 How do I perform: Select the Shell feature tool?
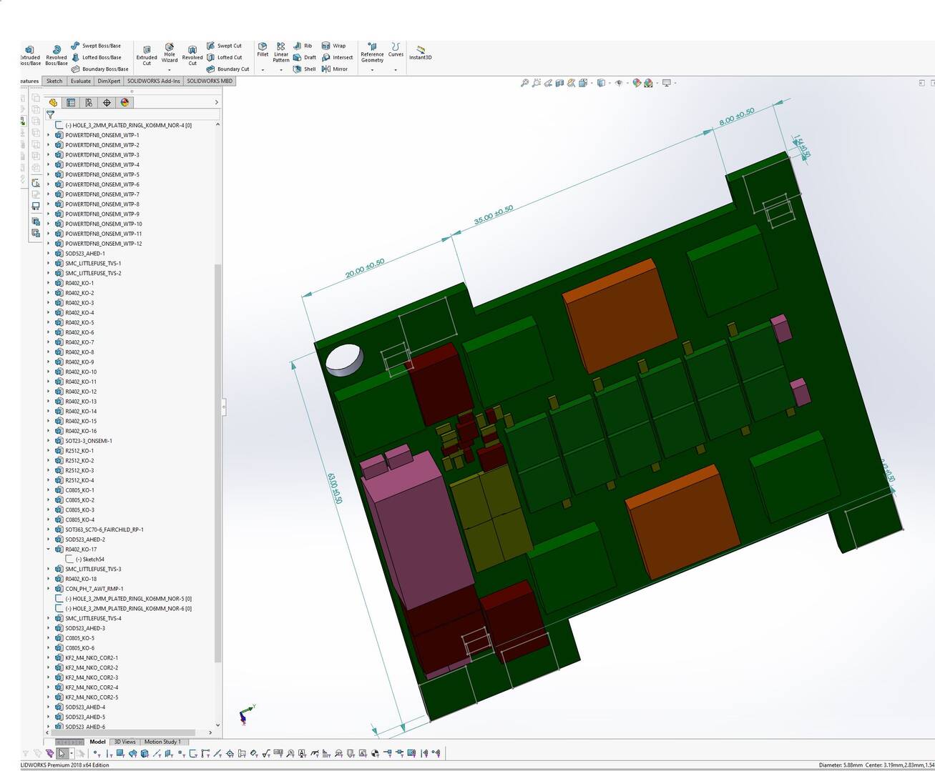[x=304, y=69]
